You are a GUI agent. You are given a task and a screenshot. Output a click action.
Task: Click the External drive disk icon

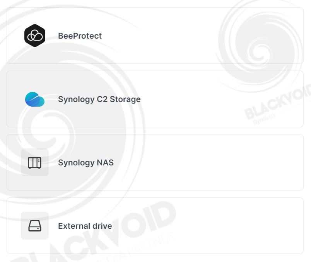[x=35, y=226]
